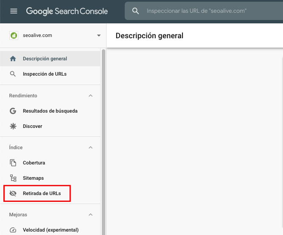Select Inspección de URLs menu item

[x=45, y=74]
